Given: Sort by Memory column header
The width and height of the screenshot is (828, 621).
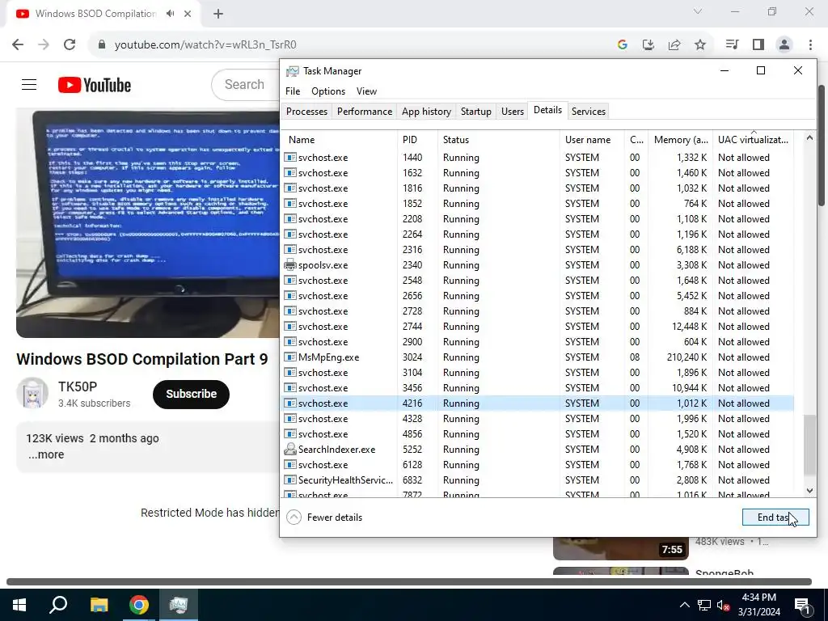Looking at the screenshot, I should coord(680,140).
